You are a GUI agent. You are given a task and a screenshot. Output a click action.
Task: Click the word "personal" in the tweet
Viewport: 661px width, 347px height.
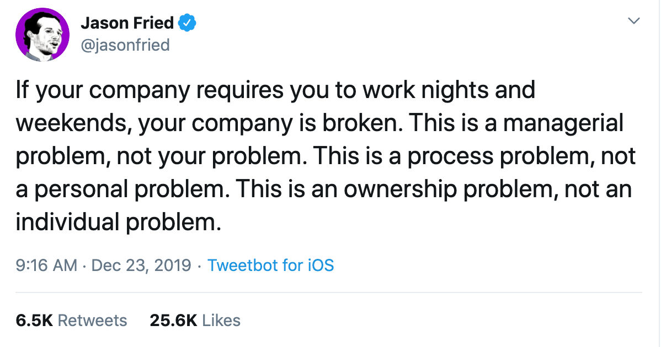coord(81,189)
